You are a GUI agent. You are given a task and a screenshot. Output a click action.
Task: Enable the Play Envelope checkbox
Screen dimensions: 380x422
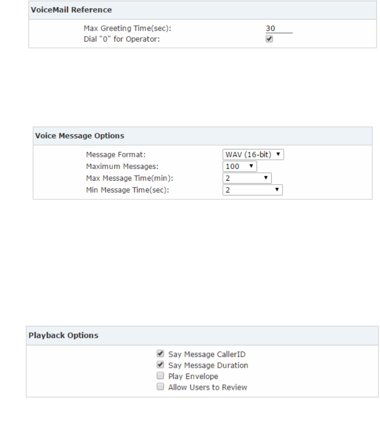160,376
